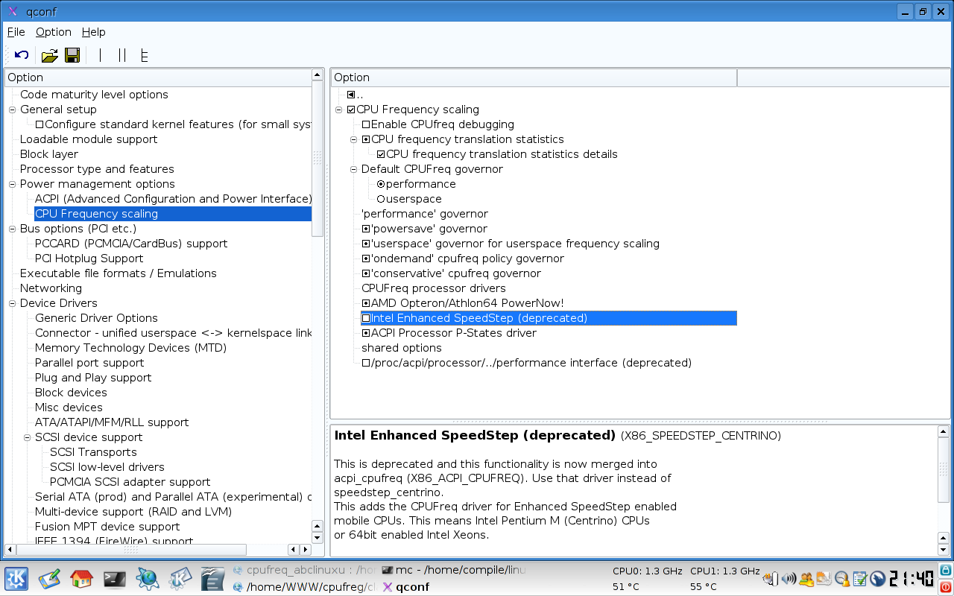Switch to 'cpufreq_abclinuxu' taskbar entry
This screenshot has width=954, height=596.
pyautogui.click(x=304, y=570)
